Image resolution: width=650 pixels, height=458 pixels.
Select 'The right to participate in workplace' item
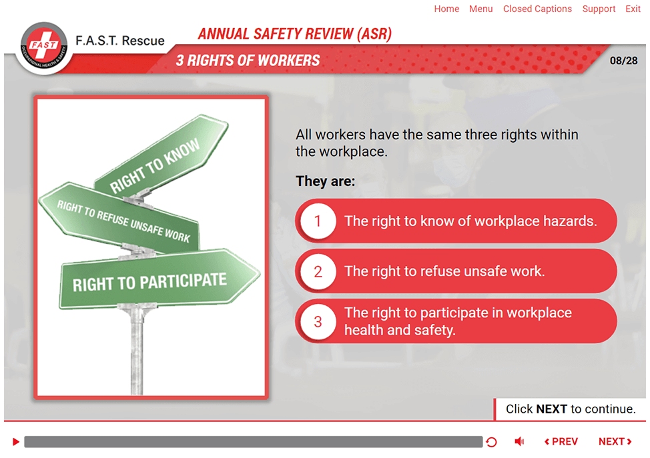tap(456, 321)
